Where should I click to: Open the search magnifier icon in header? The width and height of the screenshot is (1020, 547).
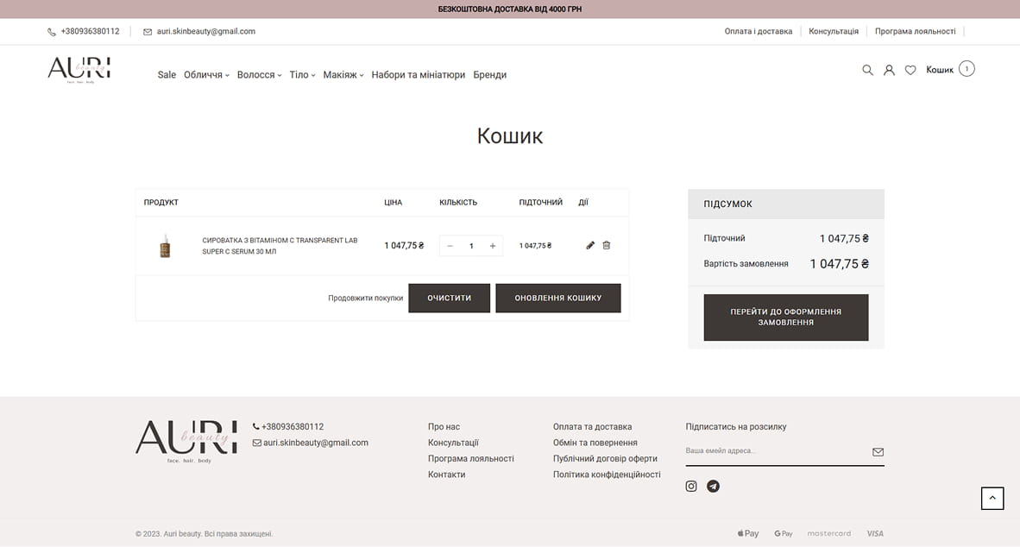pyautogui.click(x=867, y=70)
